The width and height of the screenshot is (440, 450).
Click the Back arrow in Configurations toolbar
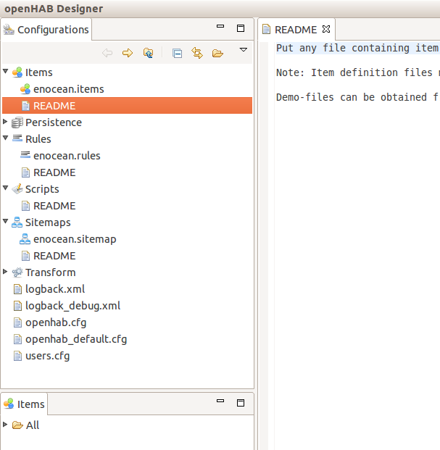[107, 53]
